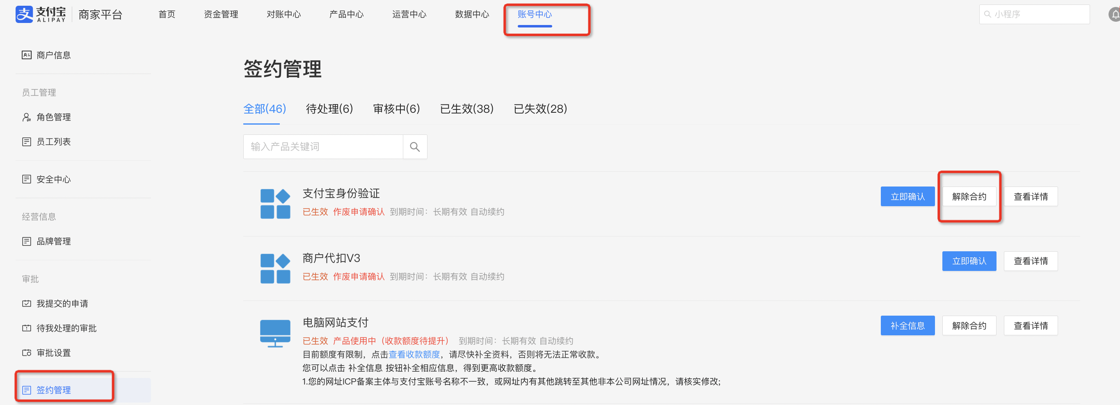Viewport: 1120px width, 405px height.
Task: Select the 账号中心 navigation item
Action: click(535, 14)
